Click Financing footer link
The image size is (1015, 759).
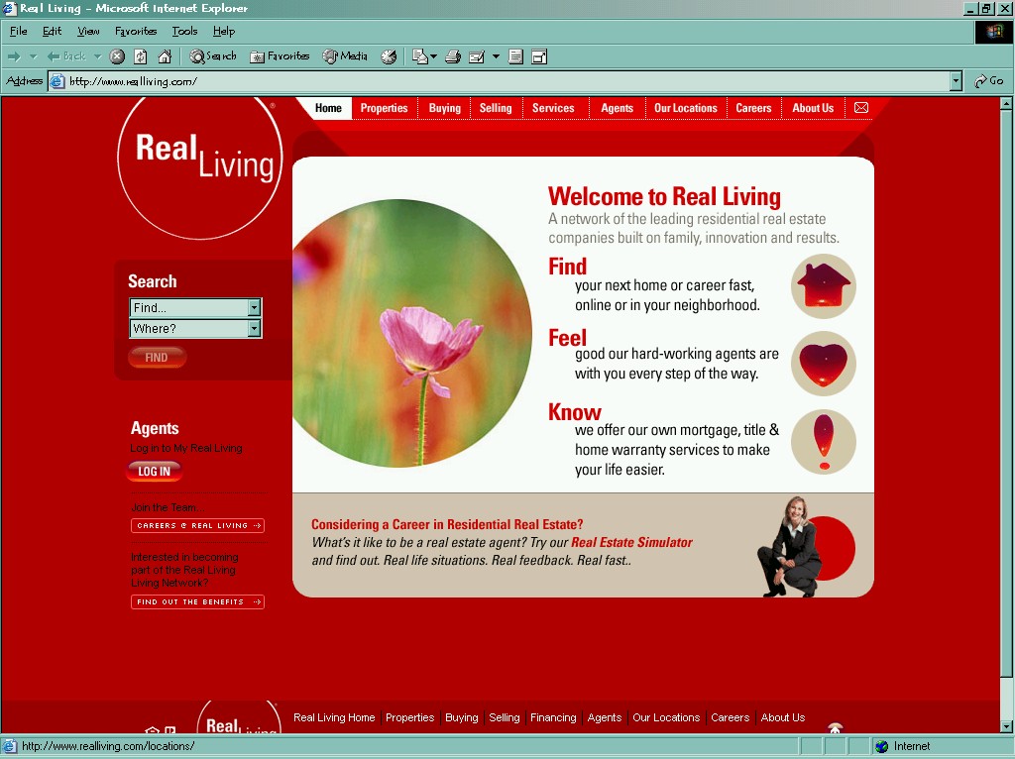click(x=553, y=717)
